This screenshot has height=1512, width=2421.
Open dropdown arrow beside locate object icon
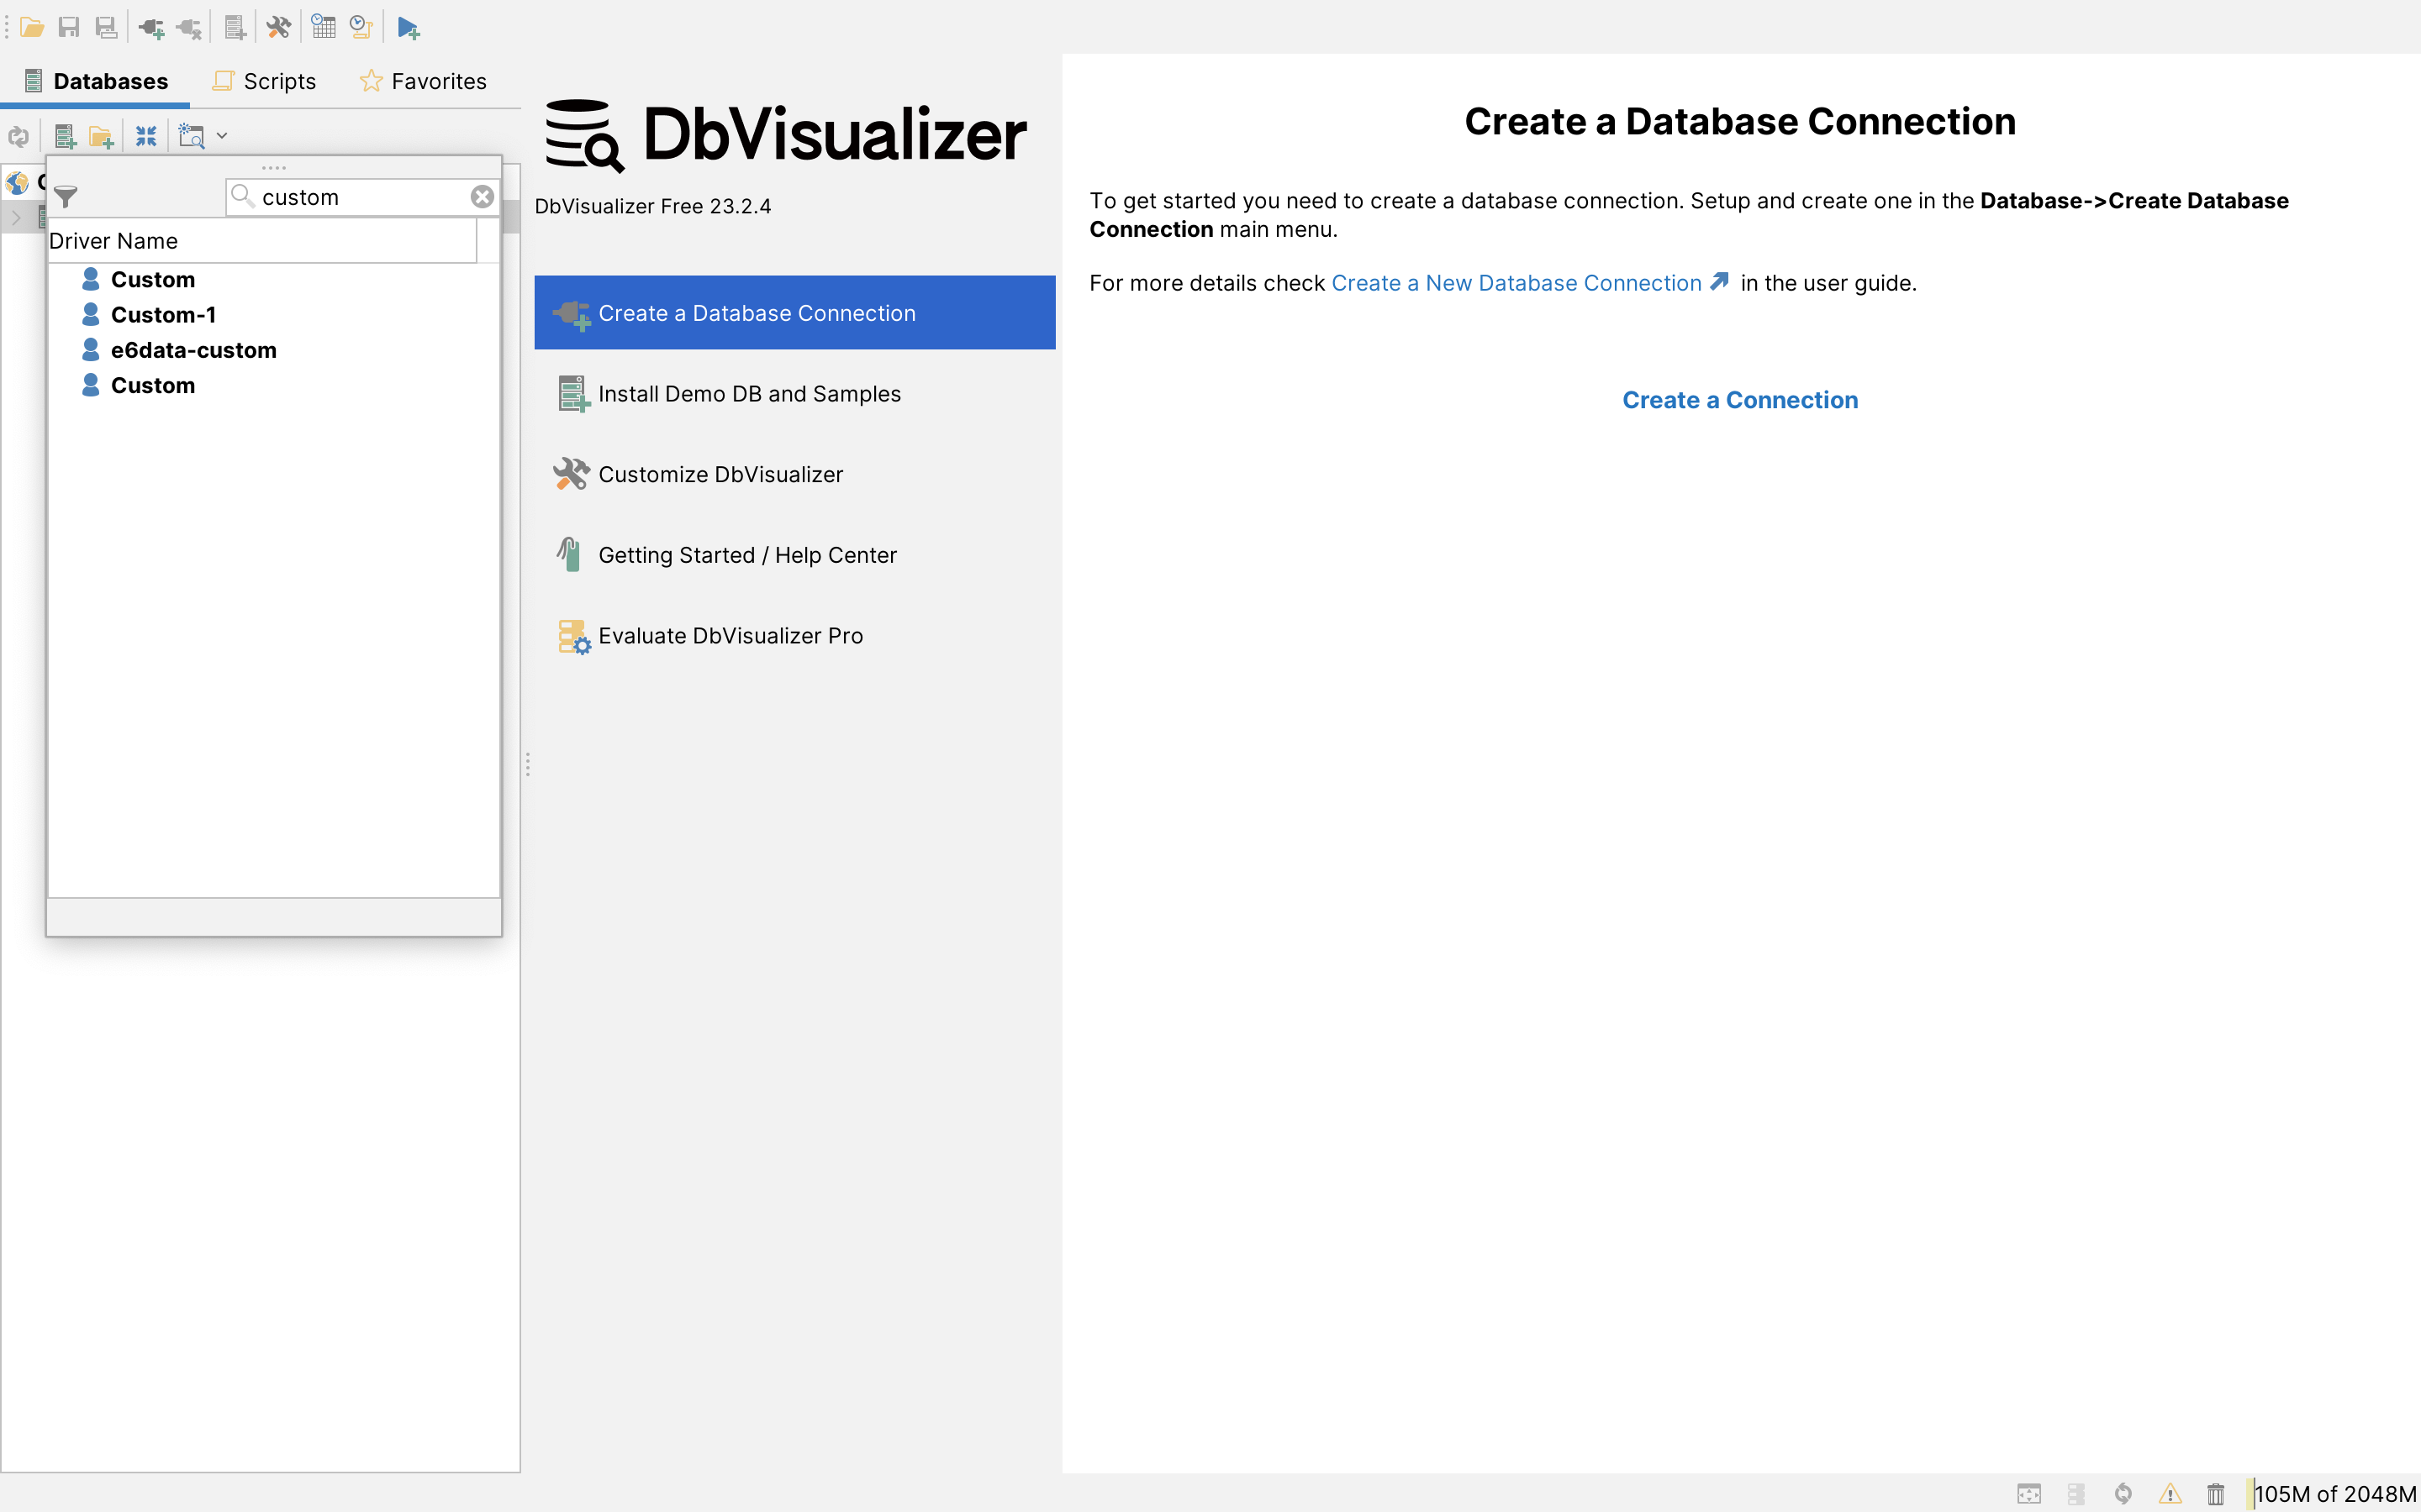pyautogui.click(x=222, y=136)
